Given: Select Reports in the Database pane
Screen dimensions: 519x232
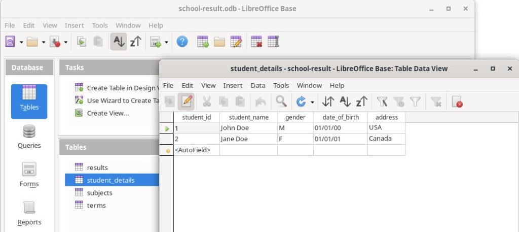Looking at the screenshot, I should pos(29,213).
